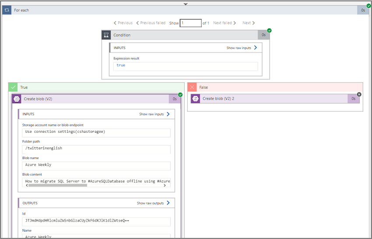The height and width of the screenshot is (239, 372).
Task: Click the success badge on Create blob (V2)
Action: pos(180,95)
